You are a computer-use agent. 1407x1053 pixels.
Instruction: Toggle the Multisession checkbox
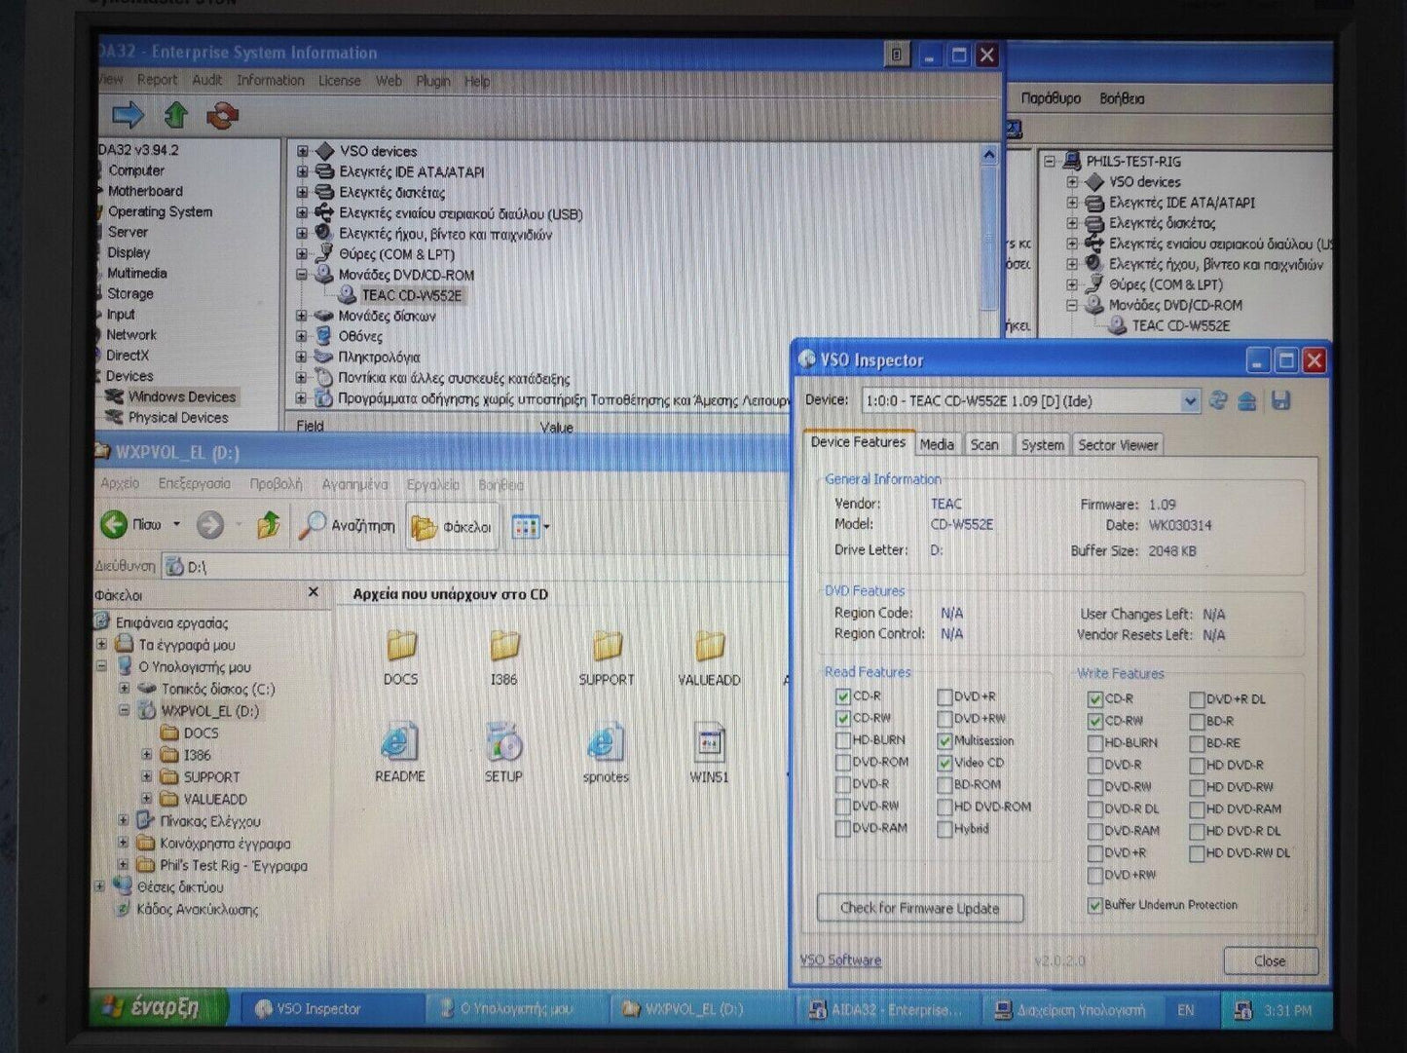tap(944, 741)
